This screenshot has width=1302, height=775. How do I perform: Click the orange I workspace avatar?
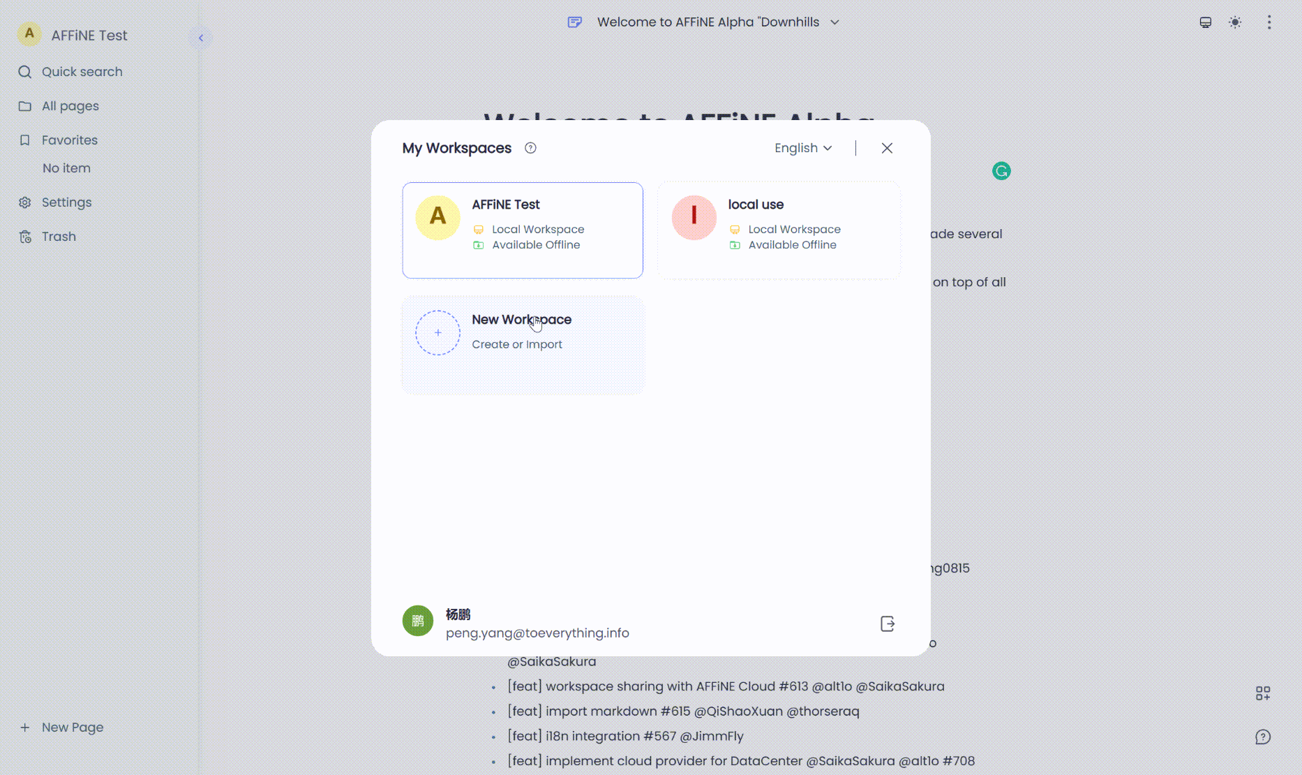click(694, 217)
